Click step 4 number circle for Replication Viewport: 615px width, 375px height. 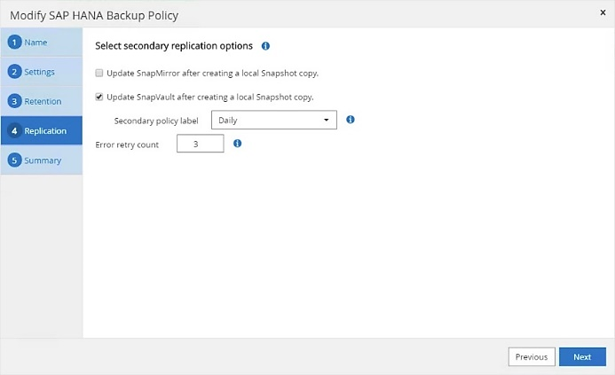15,131
